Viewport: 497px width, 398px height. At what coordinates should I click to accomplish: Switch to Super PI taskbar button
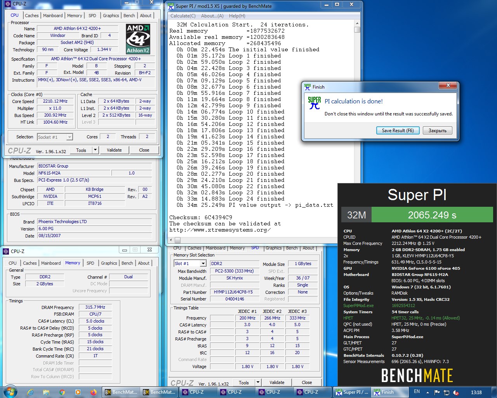tap(352, 392)
